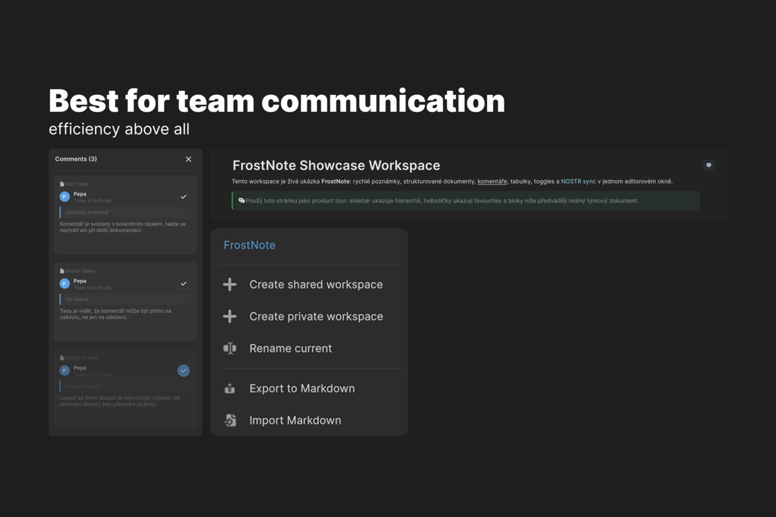Screen dimensions: 776x517
Task: Select 'Rename current' in the menu
Action: [x=309, y=348]
